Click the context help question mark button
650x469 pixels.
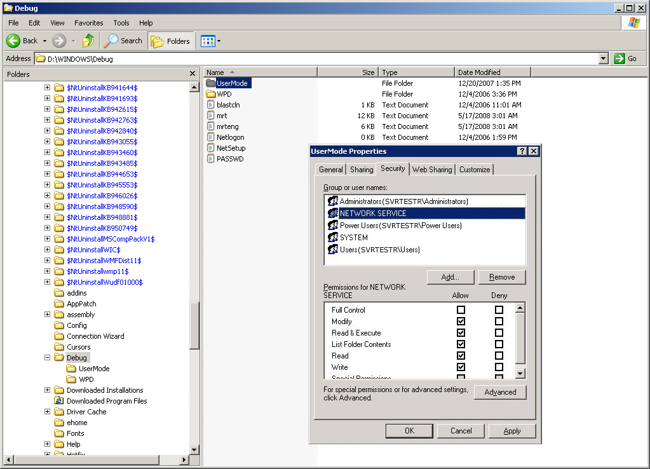pos(522,151)
